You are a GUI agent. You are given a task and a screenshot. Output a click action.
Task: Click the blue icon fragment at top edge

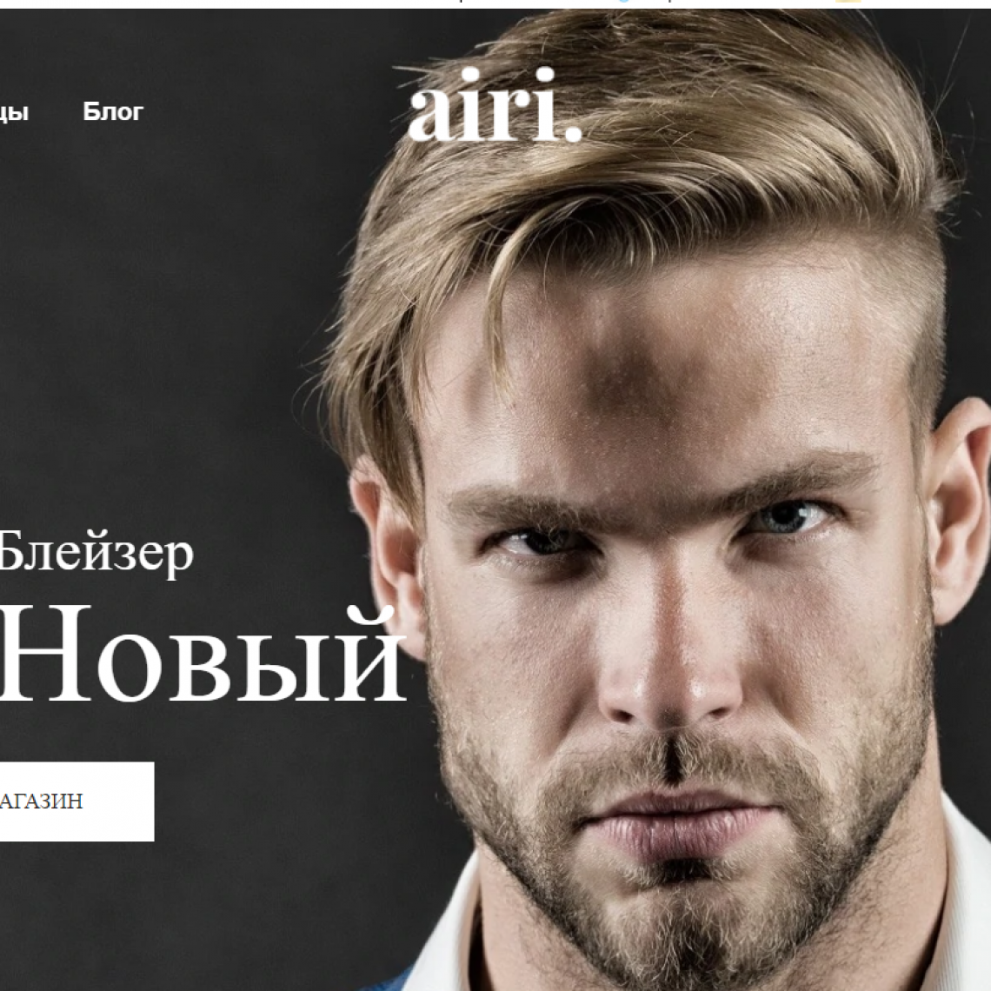pyautogui.click(x=623, y=2)
